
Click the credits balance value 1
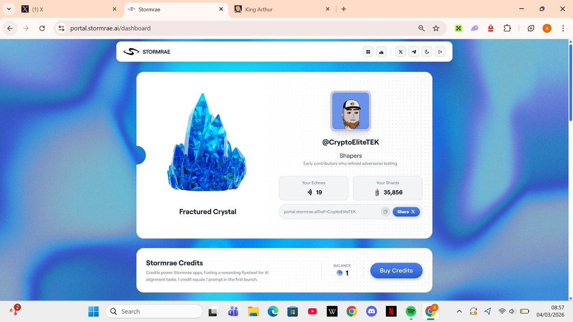click(347, 273)
